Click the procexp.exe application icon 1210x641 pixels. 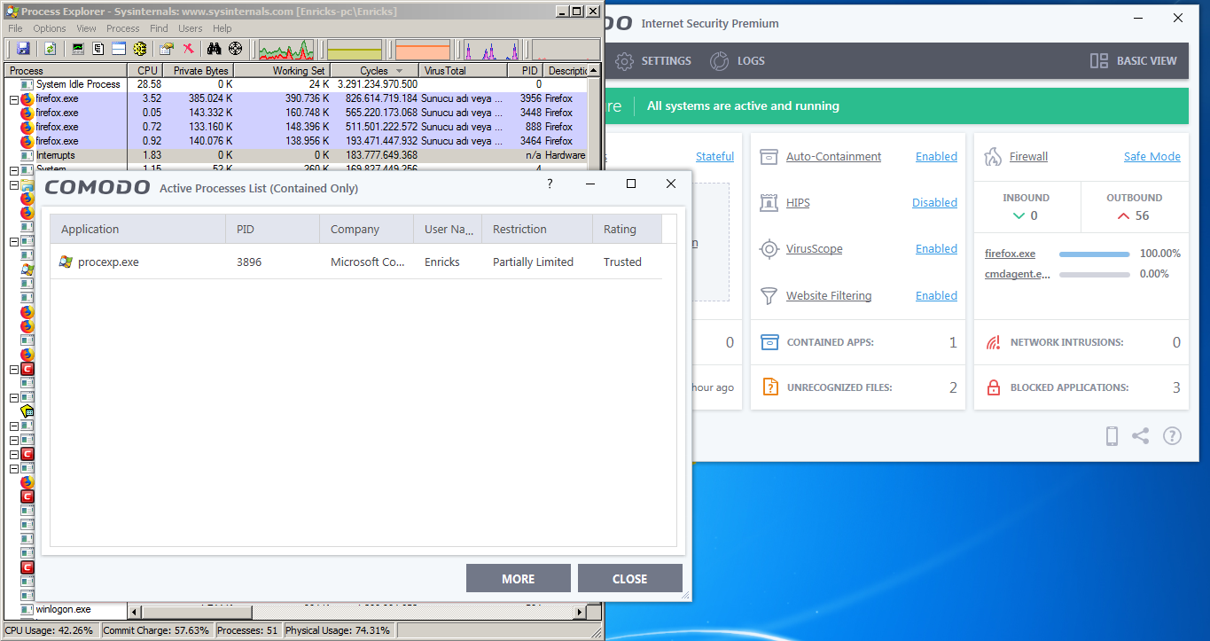pos(66,262)
